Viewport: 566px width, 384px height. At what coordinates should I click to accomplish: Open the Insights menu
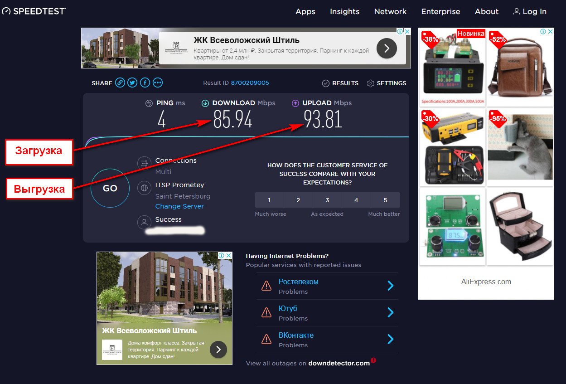[345, 12]
